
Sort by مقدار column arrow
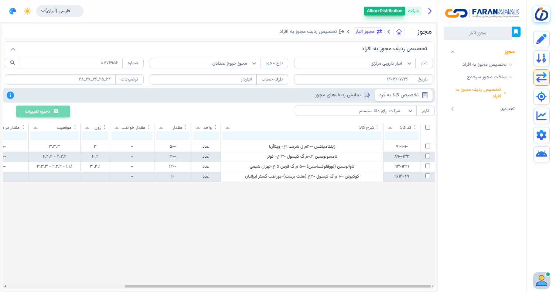[161, 128]
